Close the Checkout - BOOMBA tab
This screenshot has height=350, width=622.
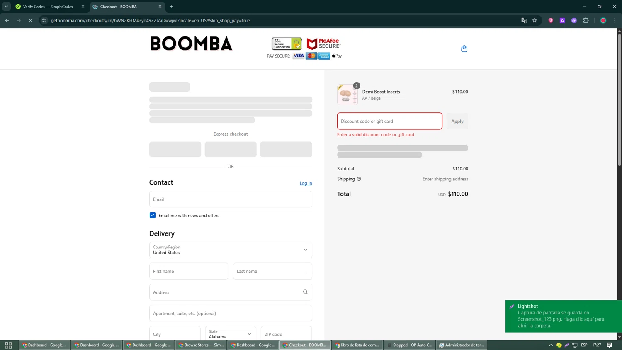click(160, 7)
